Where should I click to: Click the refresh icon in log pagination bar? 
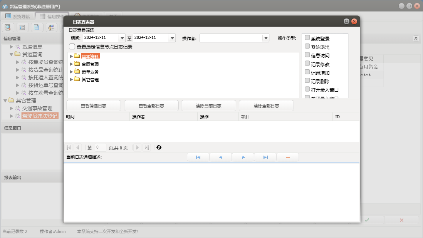coord(159,147)
